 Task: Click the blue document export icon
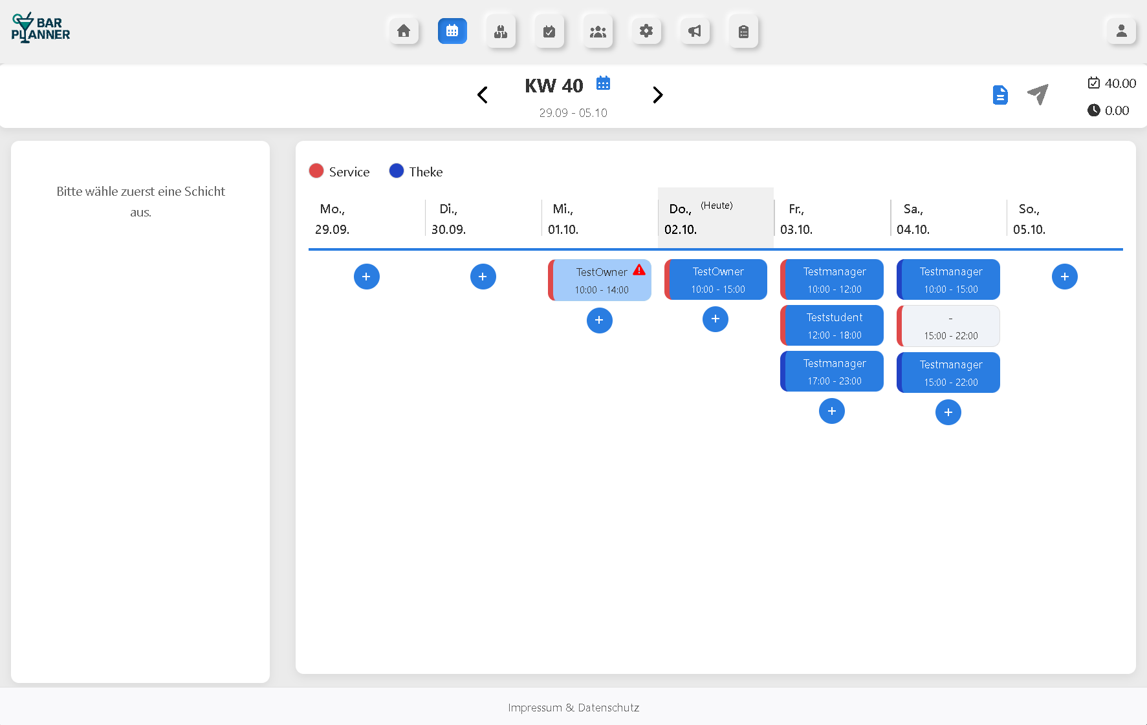tap(1000, 94)
